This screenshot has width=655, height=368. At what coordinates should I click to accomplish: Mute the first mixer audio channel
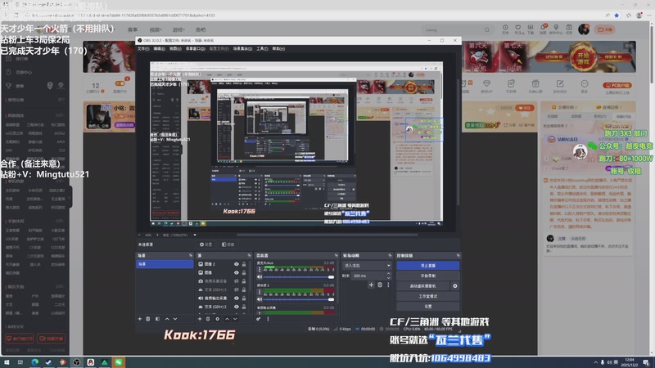coord(260,276)
